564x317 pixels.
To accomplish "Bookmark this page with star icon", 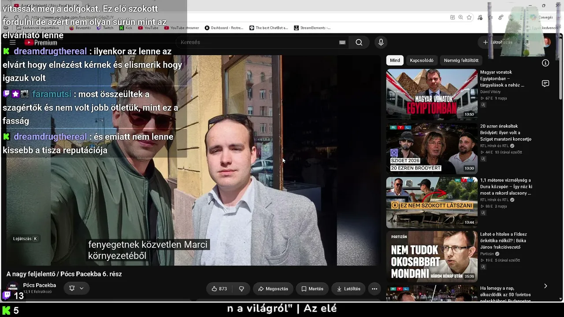I will 469,18.
